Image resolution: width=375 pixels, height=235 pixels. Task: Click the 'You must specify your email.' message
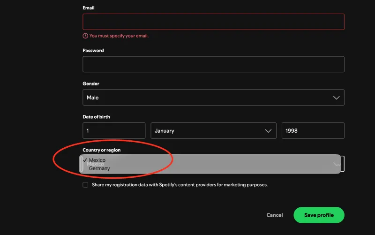[119, 36]
